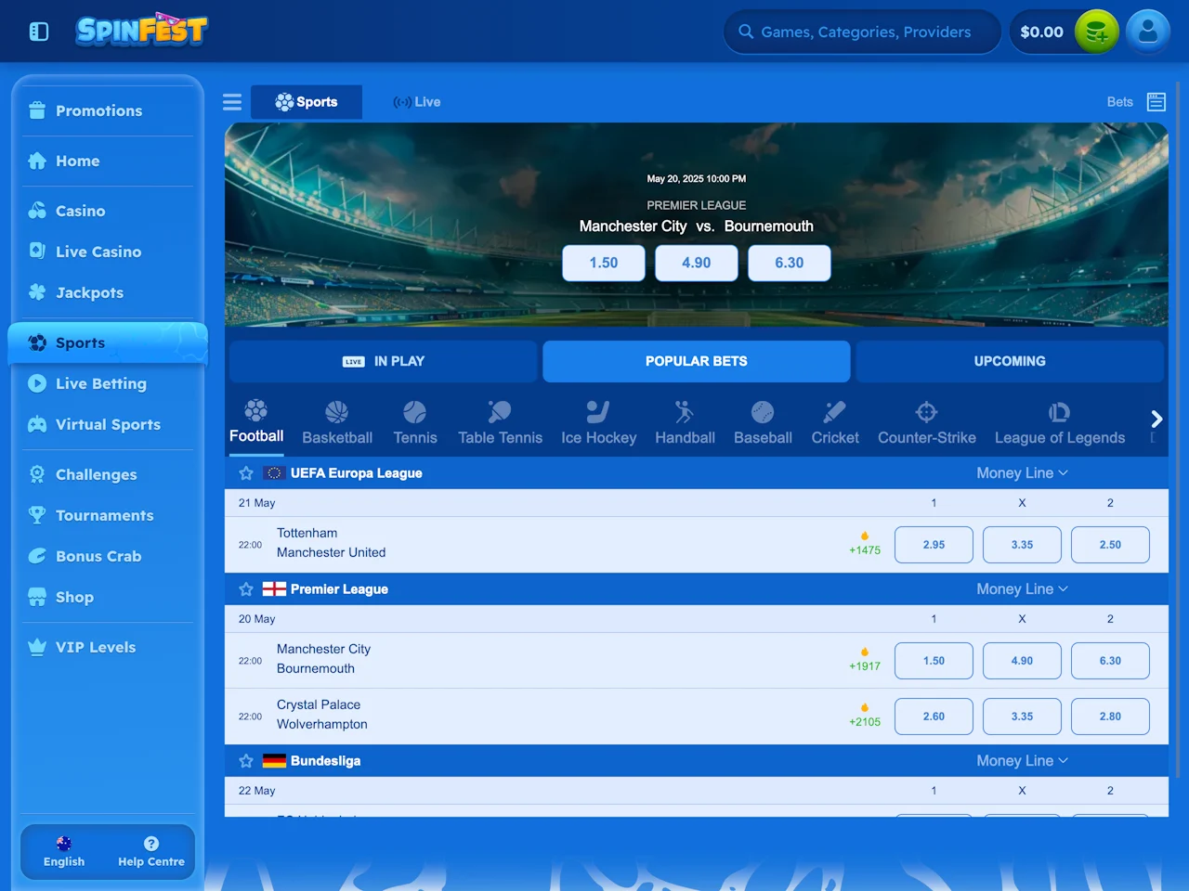Switch to the Live tab
Image resolution: width=1189 pixels, height=891 pixels.
point(417,102)
